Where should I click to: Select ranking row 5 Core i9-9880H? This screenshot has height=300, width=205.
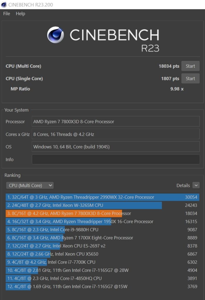[103, 230]
